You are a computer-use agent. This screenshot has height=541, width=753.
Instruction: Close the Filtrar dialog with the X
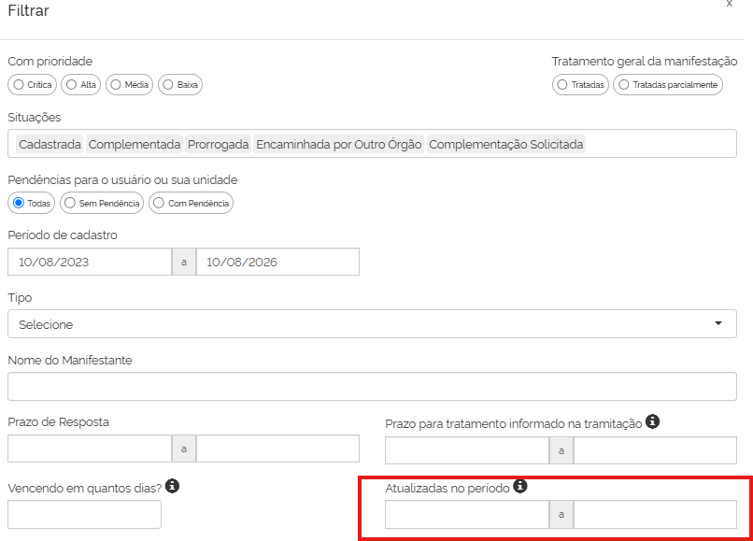tap(729, 4)
